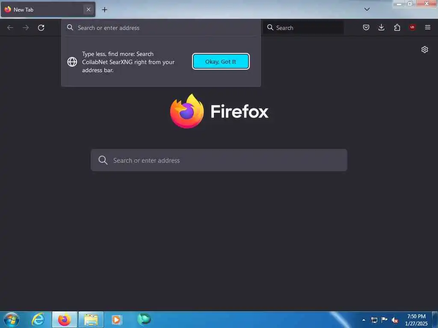Open the Downloads panel
438x328 pixels.
(x=381, y=27)
